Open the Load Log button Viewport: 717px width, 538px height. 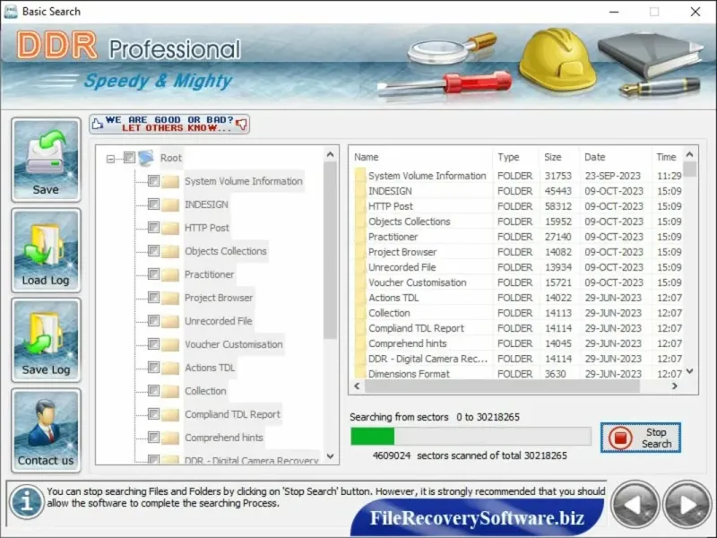[46, 250]
